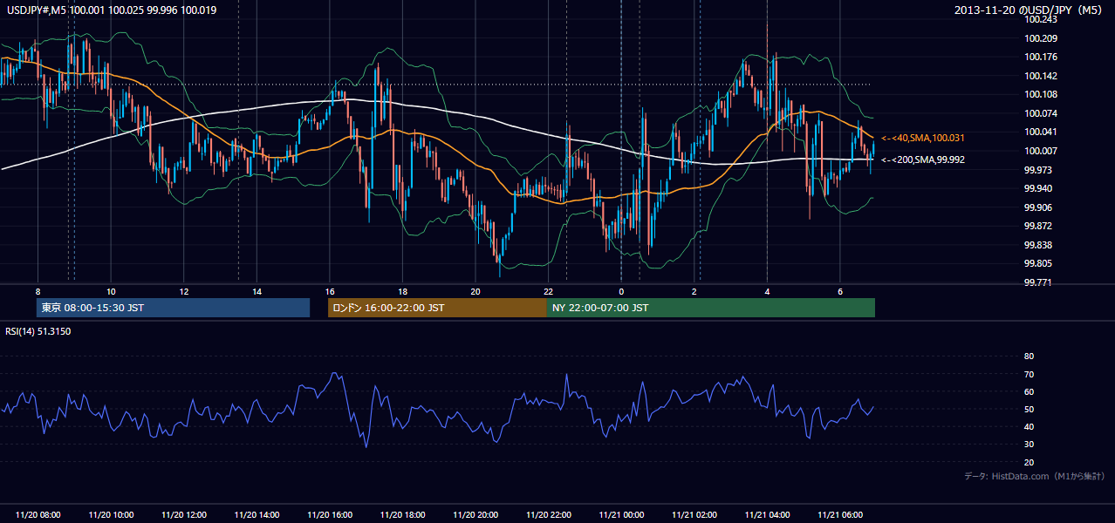1115x523 pixels.
Task: Click price axis label 100.074
Action: (1040, 113)
